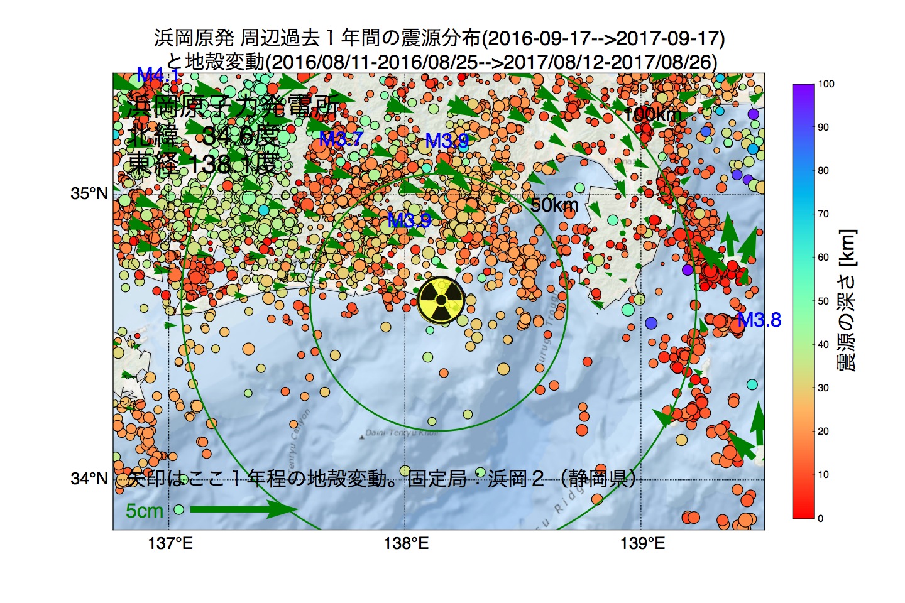This screenshot has width=905, height=603.
Task: Click the 50km radius circle label
Action: (554, 205)
